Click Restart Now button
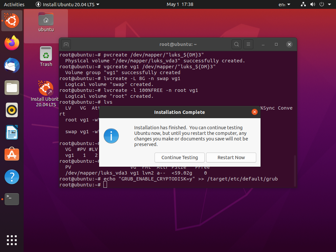The height and width of the screenshot is (252, 336). click(231, 157)
